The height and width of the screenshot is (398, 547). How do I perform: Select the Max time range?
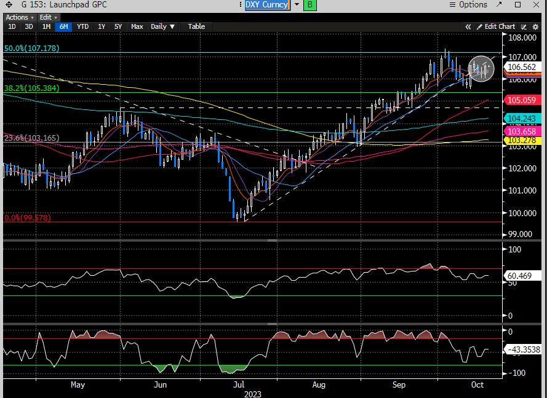click(137, 26)
